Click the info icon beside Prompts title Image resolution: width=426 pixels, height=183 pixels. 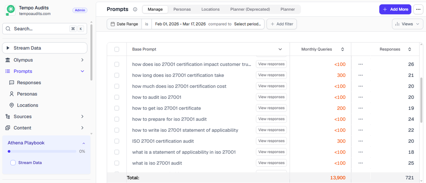135,10
